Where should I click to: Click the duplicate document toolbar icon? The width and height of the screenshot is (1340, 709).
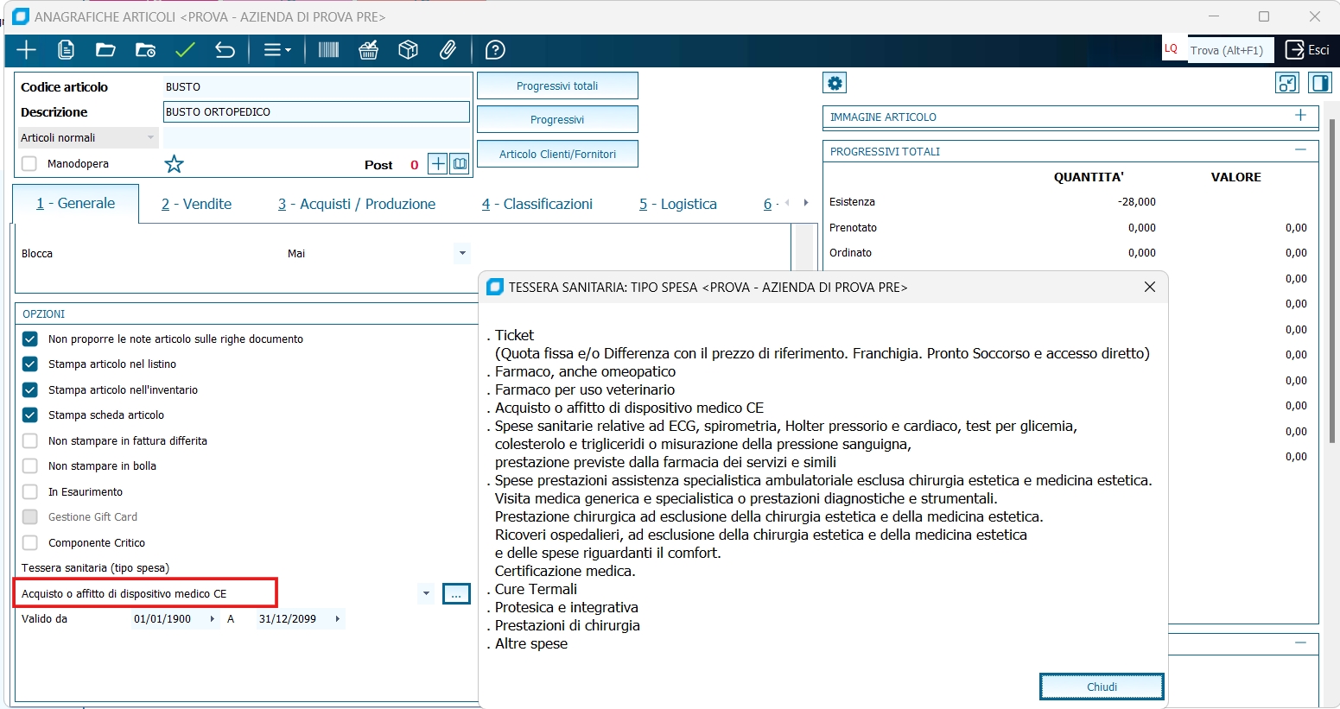(66, 50)
